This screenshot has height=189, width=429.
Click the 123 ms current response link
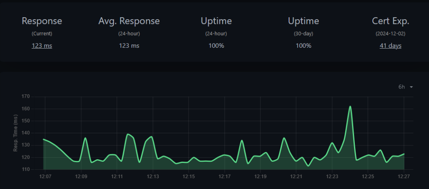tap(42, 46)
